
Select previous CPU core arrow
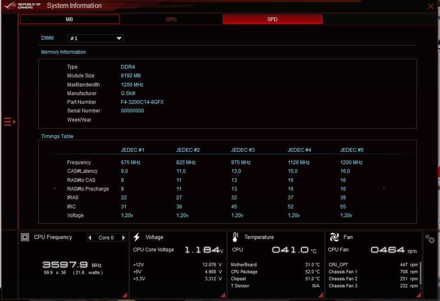tap(90, 238)
